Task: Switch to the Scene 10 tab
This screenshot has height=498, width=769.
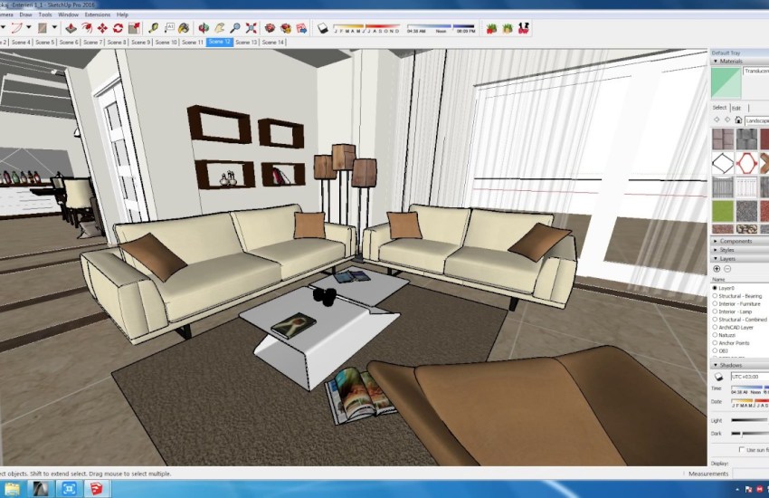Action: coord(166,43)
